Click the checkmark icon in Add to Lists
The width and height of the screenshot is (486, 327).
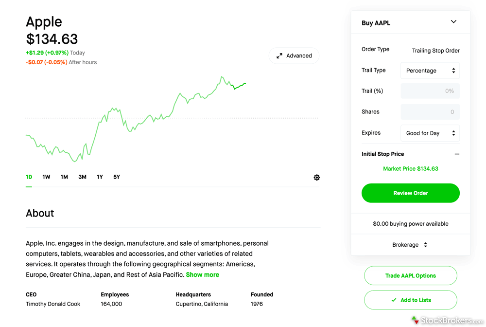click(x=394, y=300)
